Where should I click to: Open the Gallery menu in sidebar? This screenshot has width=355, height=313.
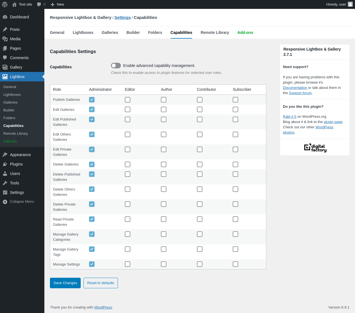pyautogui.click(x=16, y=67)
